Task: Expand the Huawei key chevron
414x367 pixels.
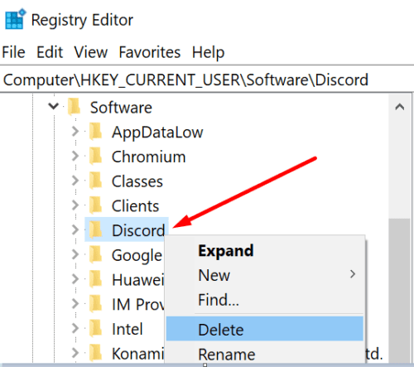Action: pos(75,279)
